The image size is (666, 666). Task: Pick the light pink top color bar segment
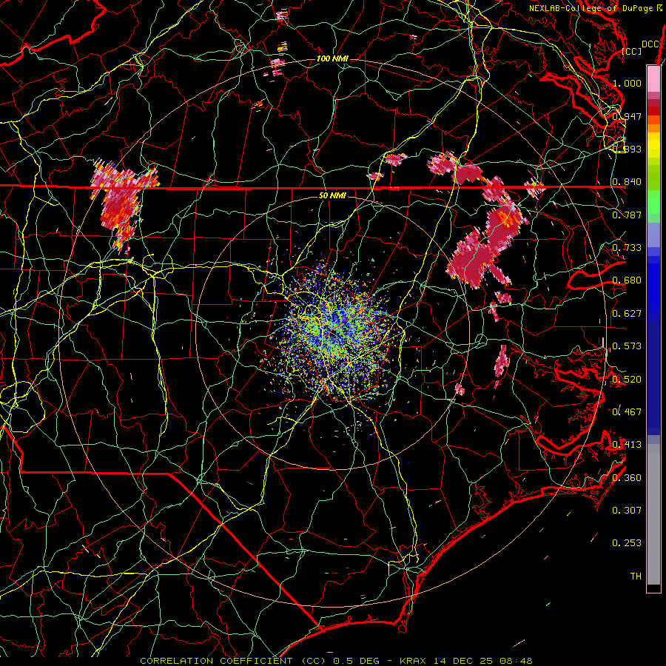click(653, 78)
